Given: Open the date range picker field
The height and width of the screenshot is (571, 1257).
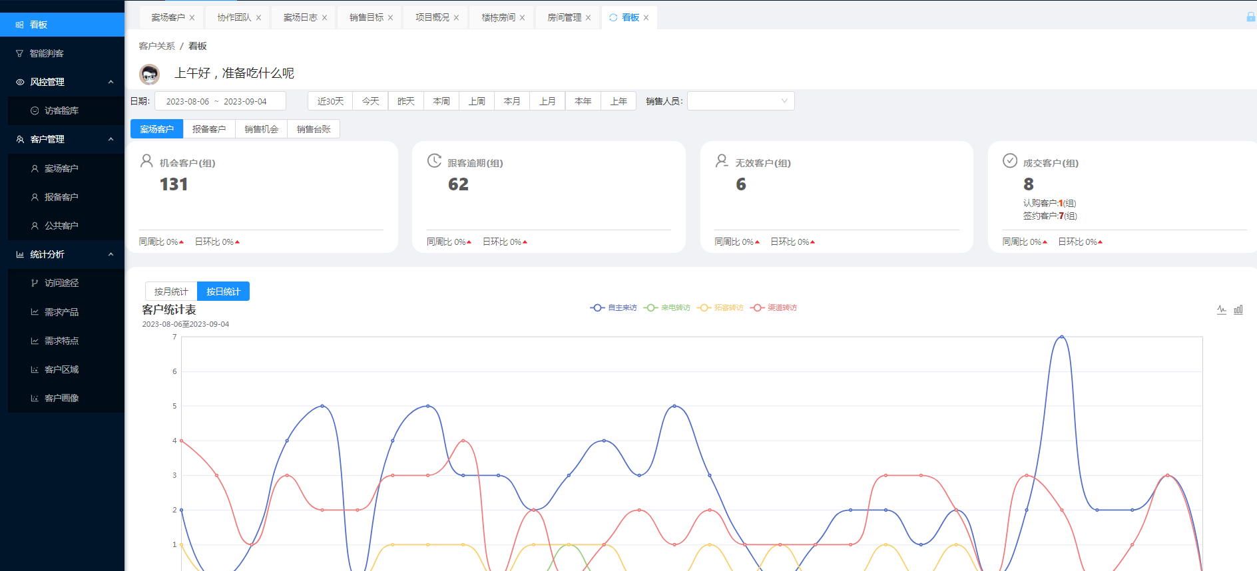Looking at the screenshot, I should [x=220, y=101].
